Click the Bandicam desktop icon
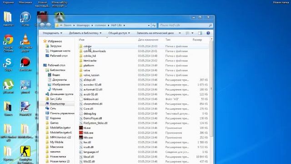Screen dimensions: 291x164 coord(25,62)
